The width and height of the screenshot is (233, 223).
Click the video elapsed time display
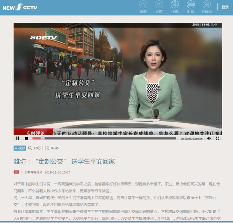(x=186, y=139)
